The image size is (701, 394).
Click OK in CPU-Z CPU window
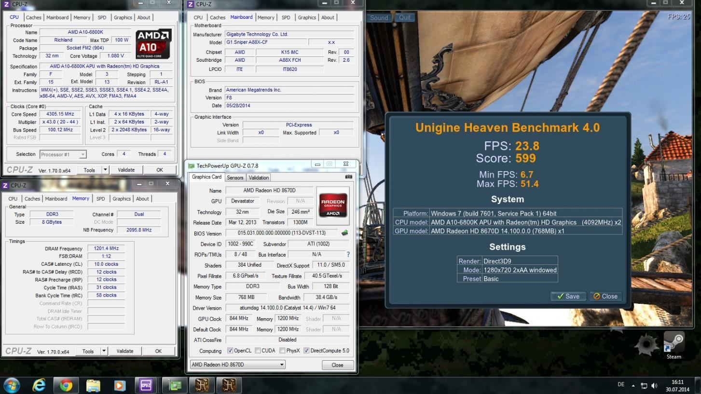160,170
